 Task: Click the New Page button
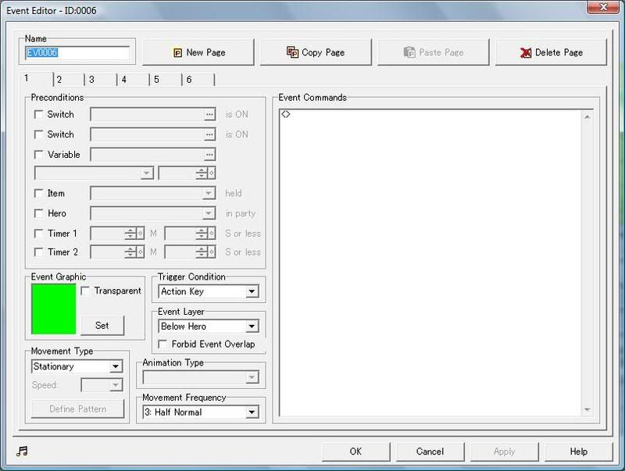tap(198, 52)
